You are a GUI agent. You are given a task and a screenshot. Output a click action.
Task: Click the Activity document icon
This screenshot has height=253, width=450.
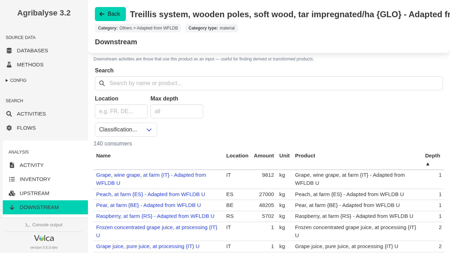tap(12, 165)
